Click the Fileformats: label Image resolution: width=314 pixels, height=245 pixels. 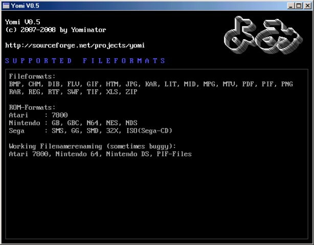(32, 77)
